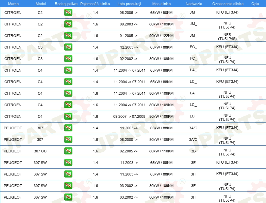Click the fuel icon in C2 90kW/122KM row
The image size is (266, 203).
click(x=68, y=36)
